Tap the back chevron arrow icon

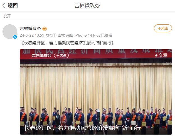tap(4, 6)
